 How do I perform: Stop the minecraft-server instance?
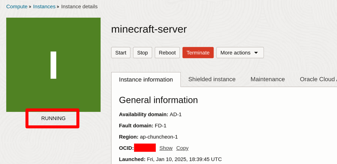pos(143,53)
